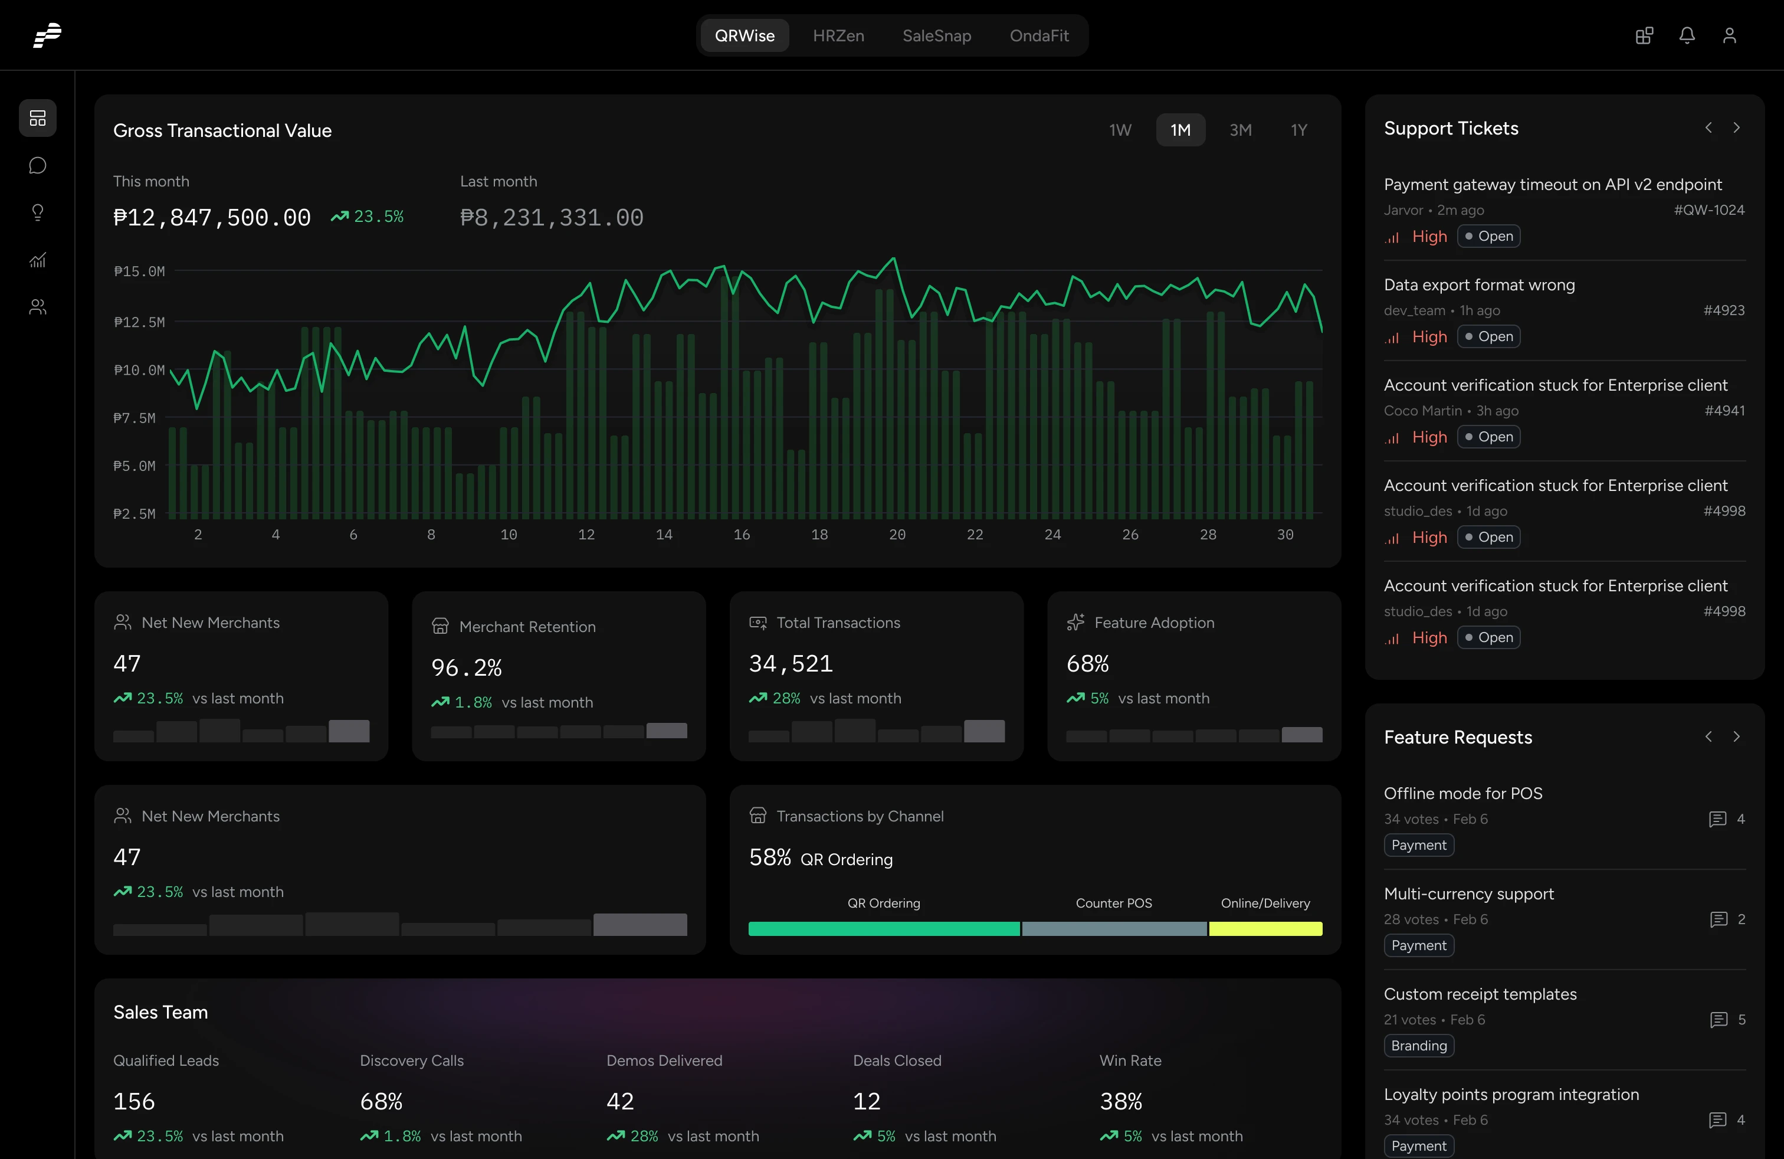Open the SaleSnap product tab

937,35
